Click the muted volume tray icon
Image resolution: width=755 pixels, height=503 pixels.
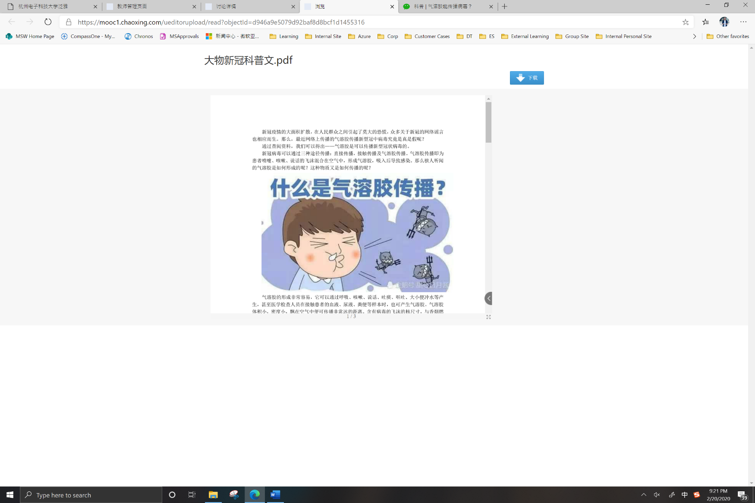coord(657,495)
